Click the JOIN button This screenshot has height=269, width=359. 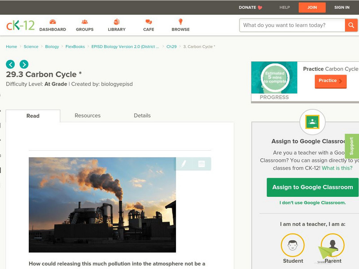click(312, 8)
